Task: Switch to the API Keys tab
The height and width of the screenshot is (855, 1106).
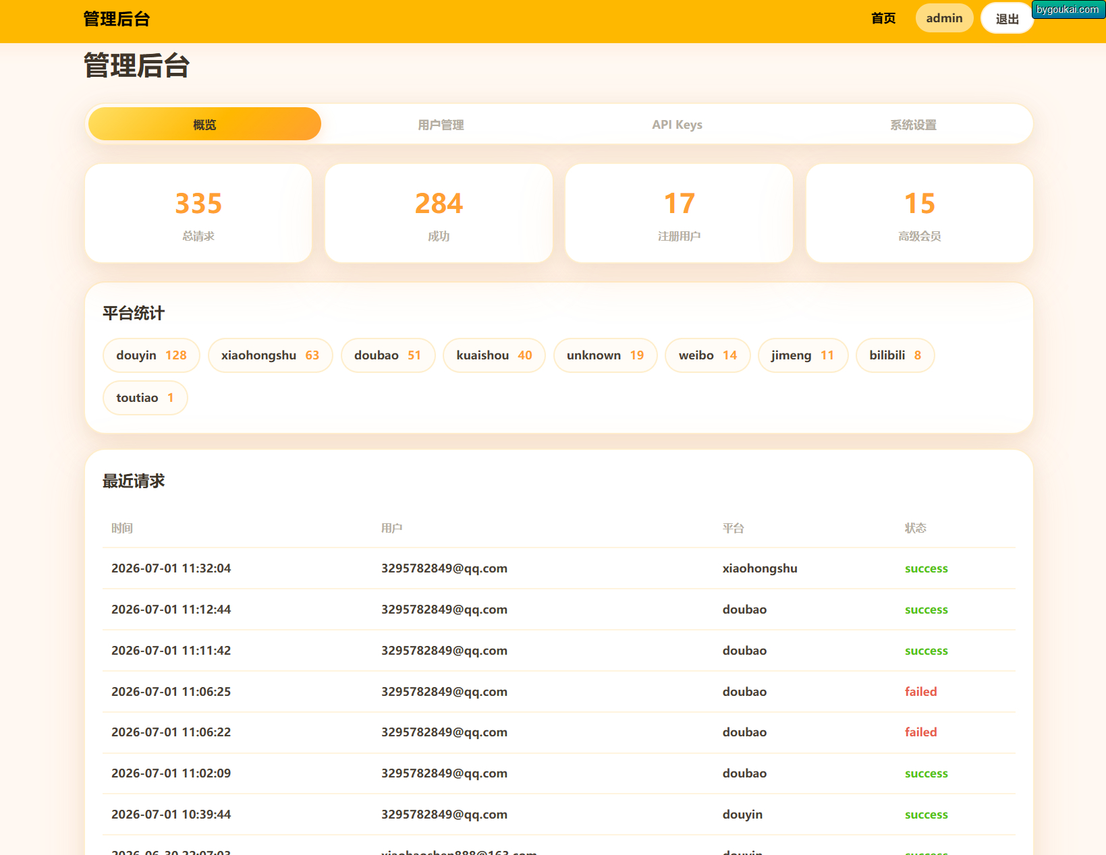Action: click(677, 124)
